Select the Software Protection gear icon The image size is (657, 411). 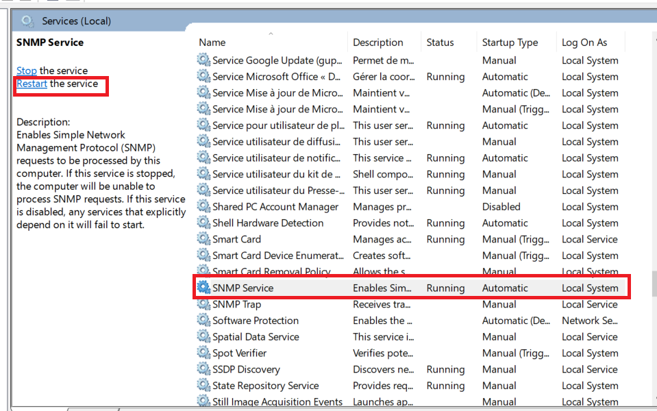click(203, 321)
